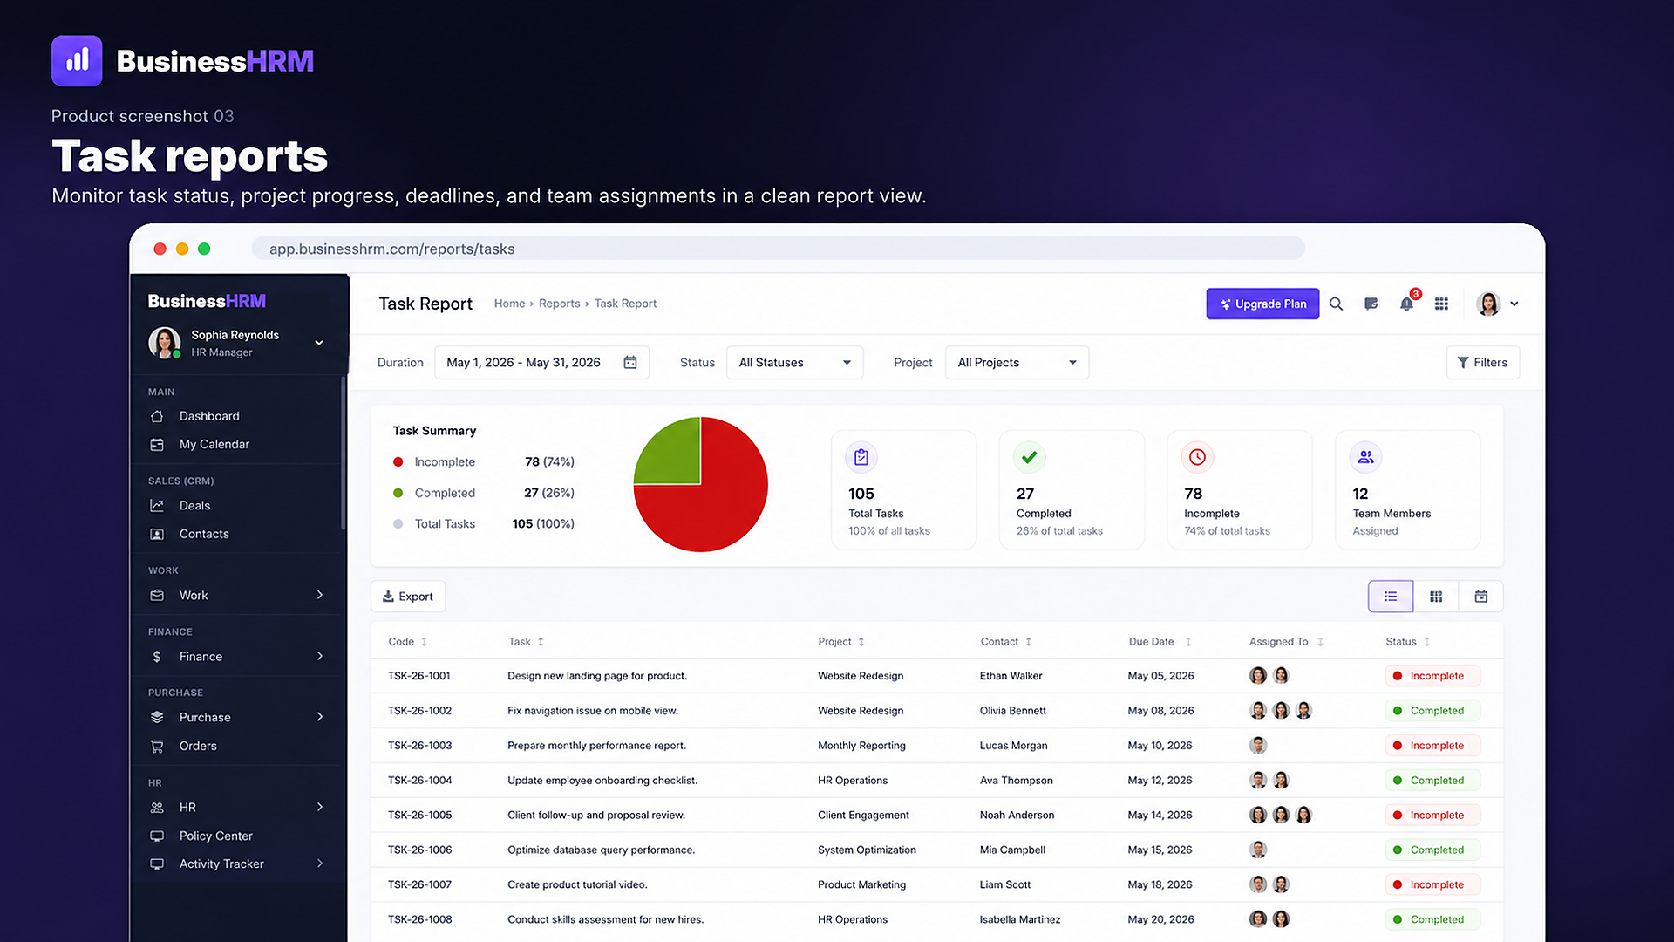Click the Incomplete status badge for TSK-26-1001
This screenshot has height=942, width=1674.
1432,675
